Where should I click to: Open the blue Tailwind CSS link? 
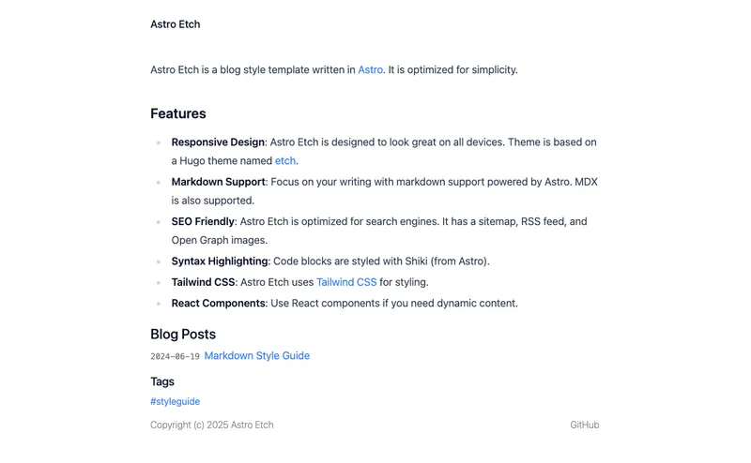point(345,282)
